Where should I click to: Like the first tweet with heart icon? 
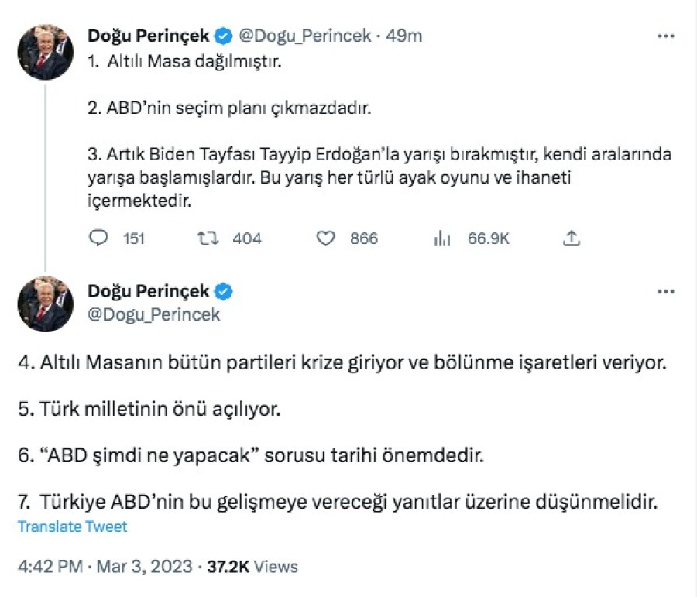pos(325,238)
